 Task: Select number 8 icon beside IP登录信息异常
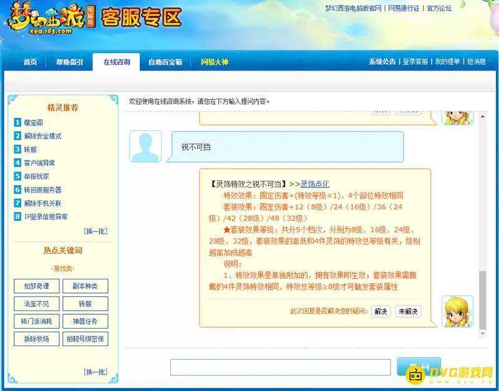[17, 216]
